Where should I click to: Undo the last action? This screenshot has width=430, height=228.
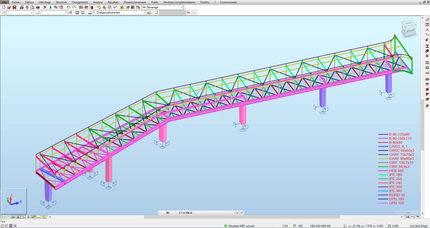pos(68,7)
